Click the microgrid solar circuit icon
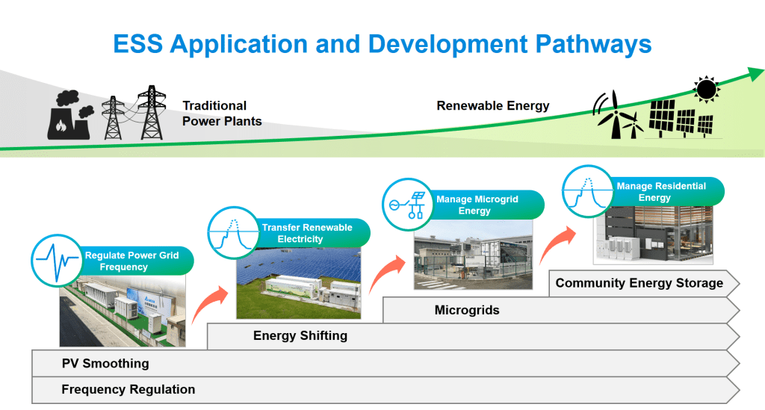The image size is (765, 410). click(407, 205)
